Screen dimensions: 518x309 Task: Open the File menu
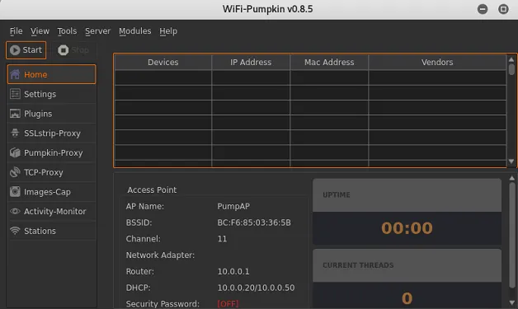pyautogui.click(x=16, y=31)
